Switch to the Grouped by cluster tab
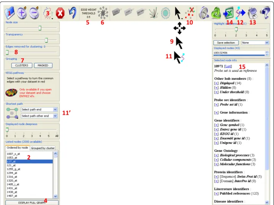The image size is (274, 205). [x=43, y=148]
